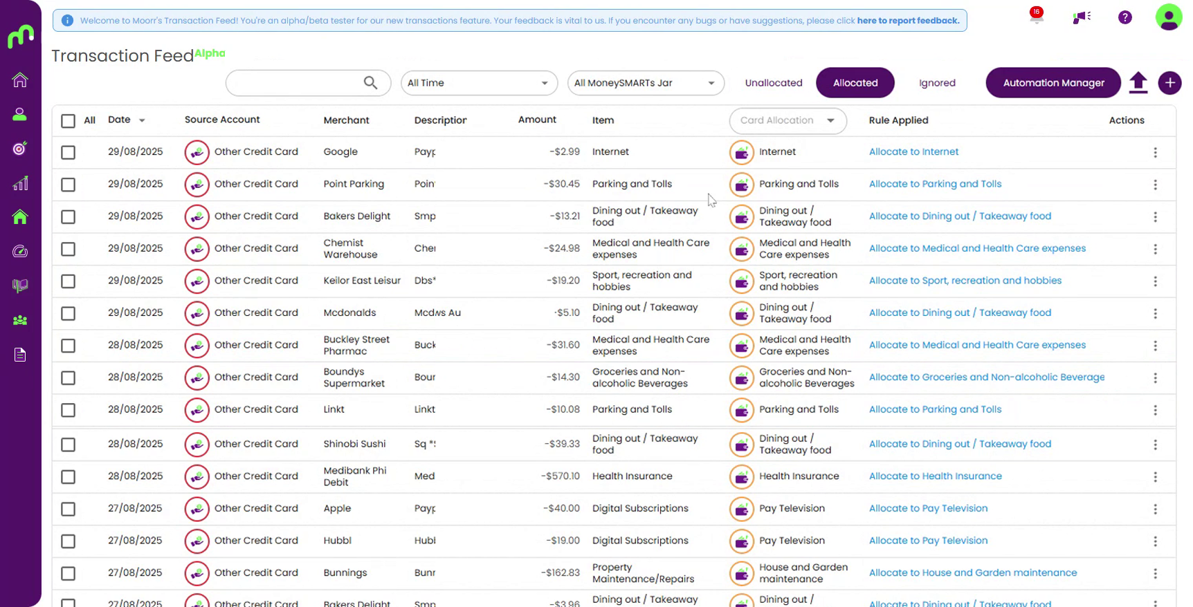Click the notification bell icon
This screenshot has height=607, width=1193.
pyautogui.click(x=1036, y=17)
